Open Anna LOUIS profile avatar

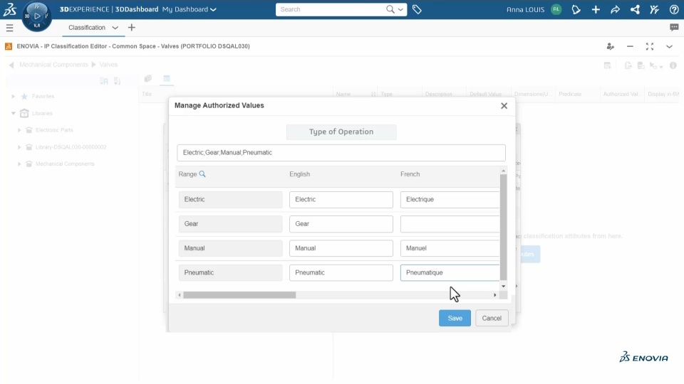tap(556, 9)
